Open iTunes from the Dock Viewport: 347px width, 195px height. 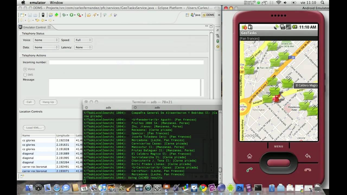(x=102, y=188)
